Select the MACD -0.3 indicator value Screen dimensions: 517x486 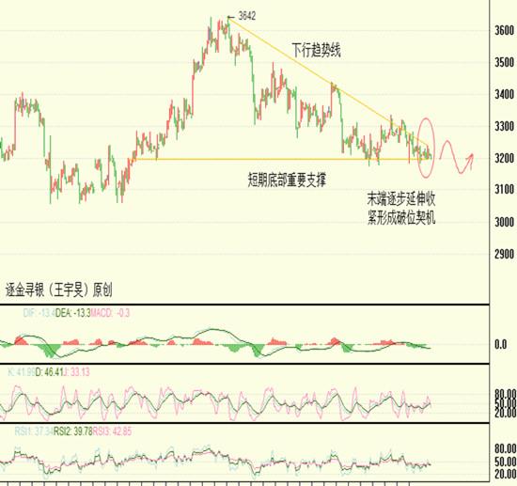click(x=110, y=313)
